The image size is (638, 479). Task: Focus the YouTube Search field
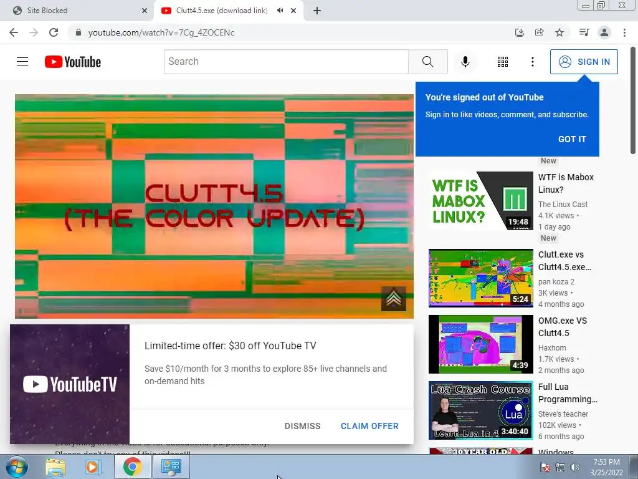pos(286,62)
